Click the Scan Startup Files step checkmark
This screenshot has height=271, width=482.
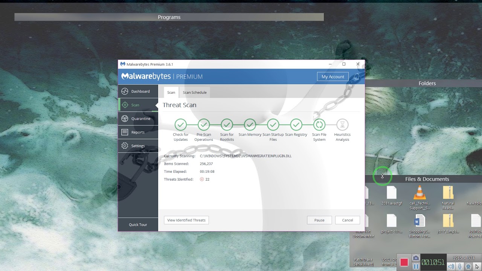(273, 125)
